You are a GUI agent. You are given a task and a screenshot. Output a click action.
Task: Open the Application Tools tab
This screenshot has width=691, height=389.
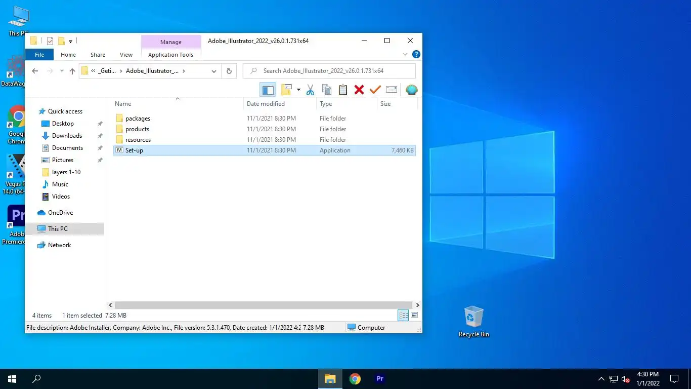click(x=170, y=55)
